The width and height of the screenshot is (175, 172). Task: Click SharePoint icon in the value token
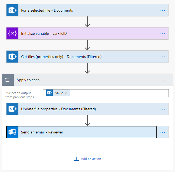pyautogui.click(x=49, y=93)
